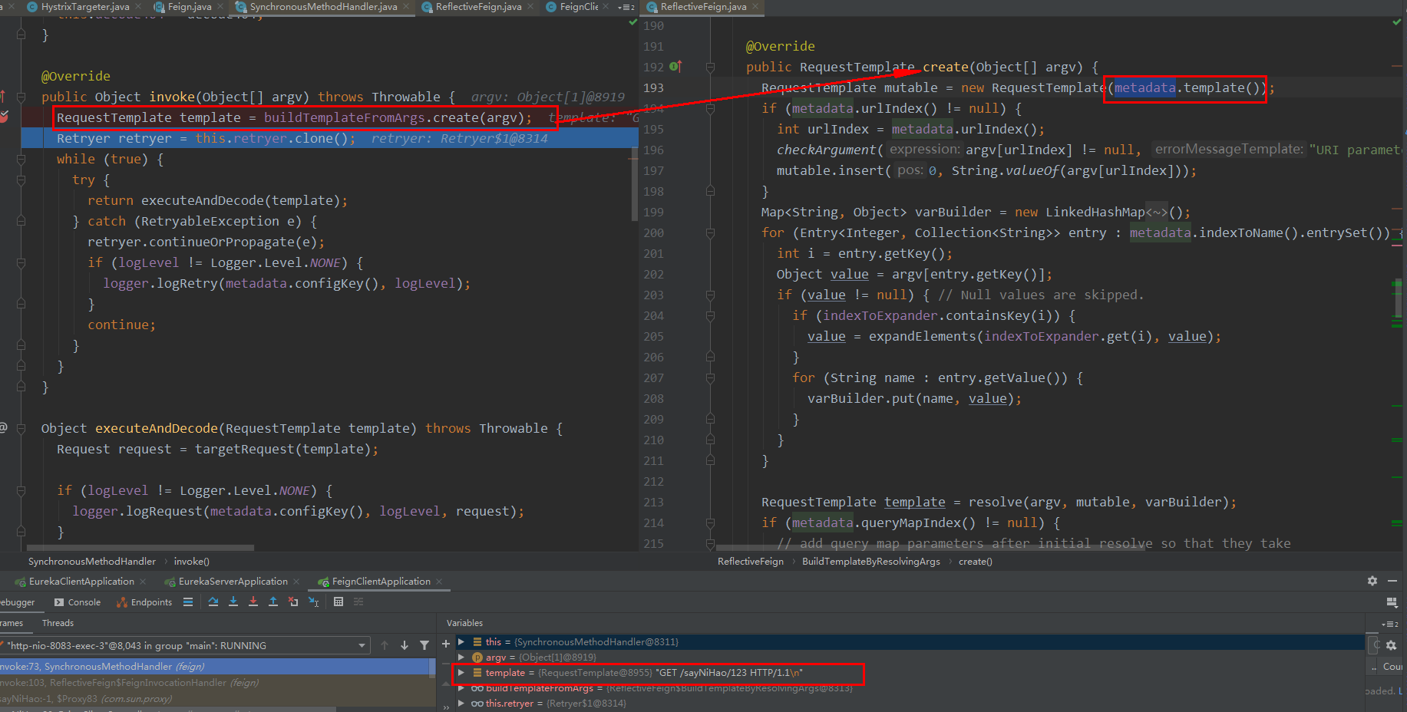Click the Run to Cursor icon
The height and width of the screenshot is (712, 1407).
click(x=313, y=602)
